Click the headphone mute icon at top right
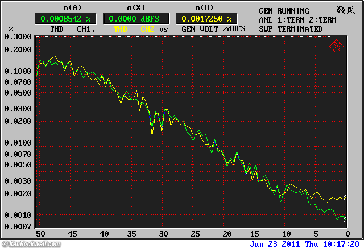The width and height of the screenshot is (364, 248). pos(340,10)
